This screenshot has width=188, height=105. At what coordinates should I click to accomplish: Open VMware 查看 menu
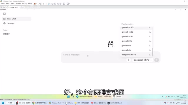(12, 4)
